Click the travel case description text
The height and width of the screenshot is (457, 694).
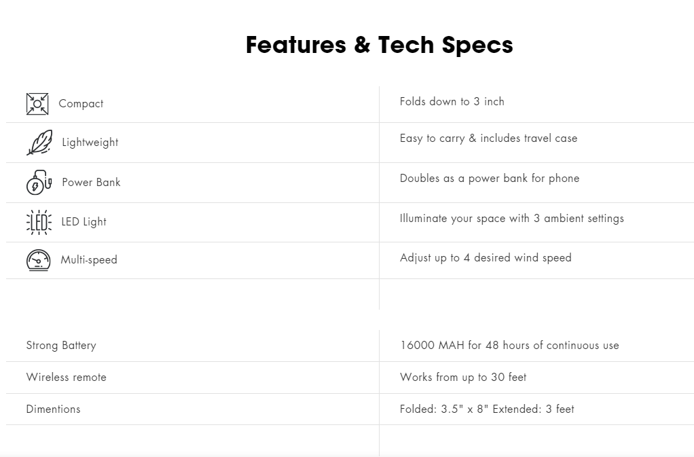point(488,139)
